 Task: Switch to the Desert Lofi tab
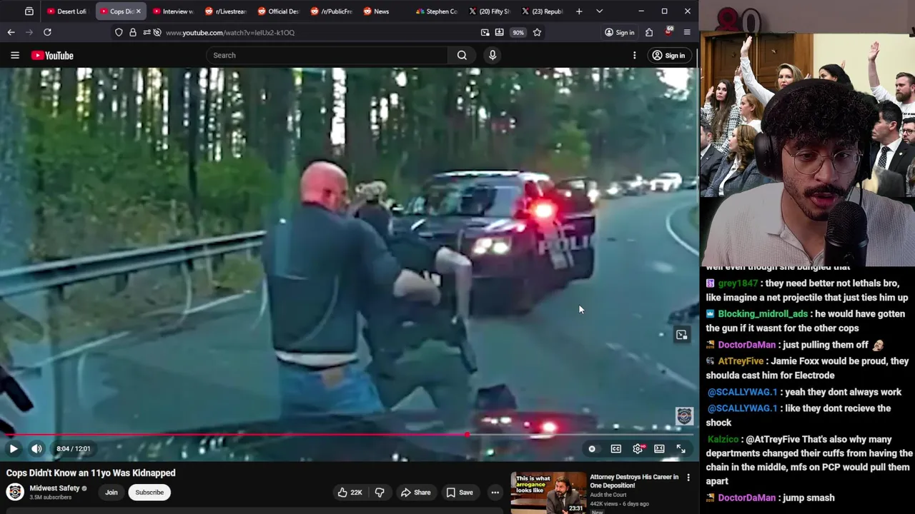point(66,11)
